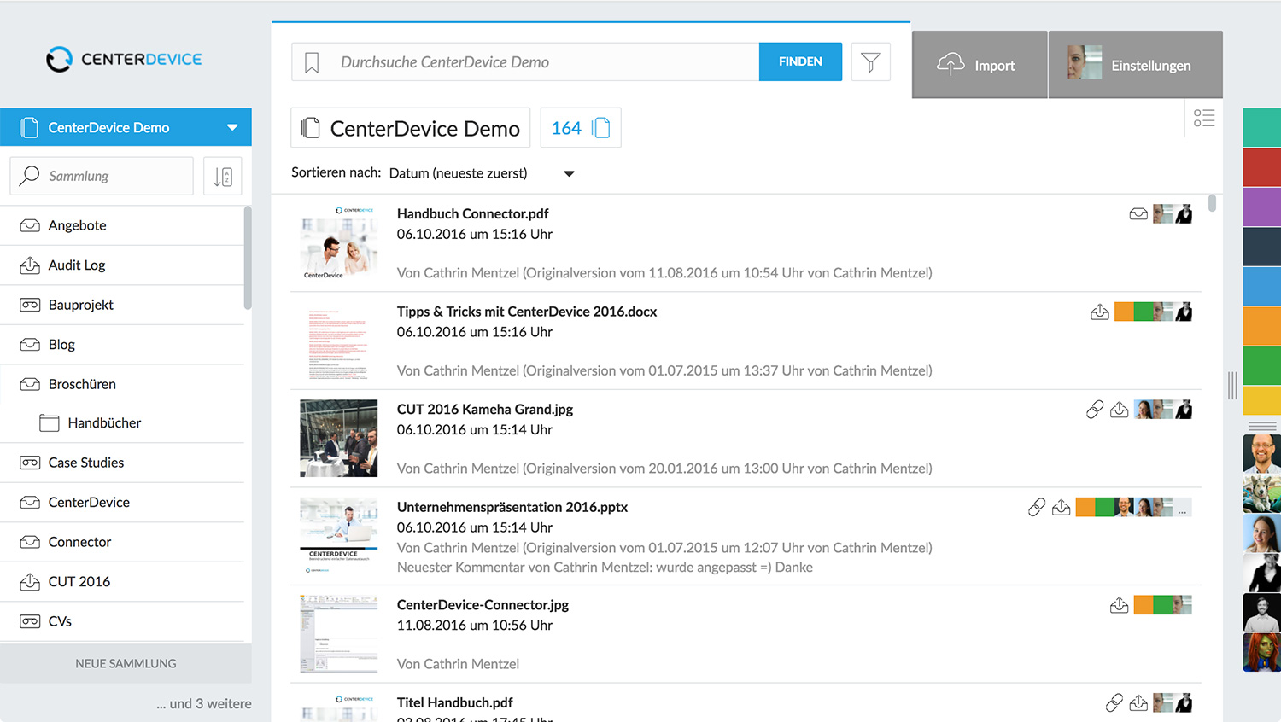Open Handbuch Connector.pdf document title
The height and width of the screenshot is (722, 1281).
click(x=472, y=213)
